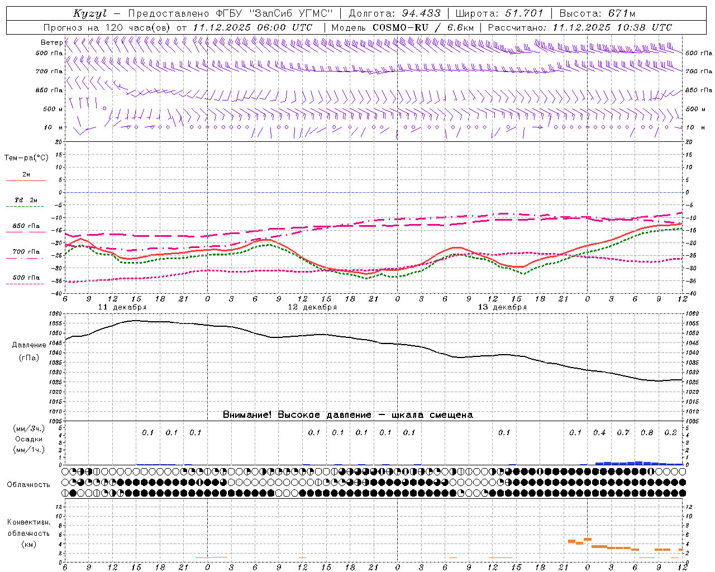The image size is (715, 572).
Task: Click the forecast length text Прогноз на 120 часа(ов)
Action: click(108, 27)
